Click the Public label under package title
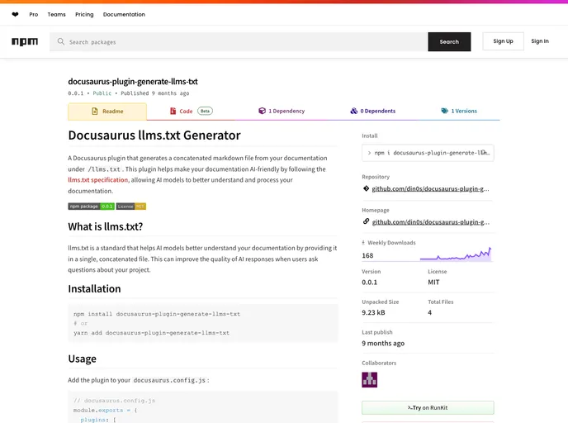The image size is (568, 423). pos(102,93)
